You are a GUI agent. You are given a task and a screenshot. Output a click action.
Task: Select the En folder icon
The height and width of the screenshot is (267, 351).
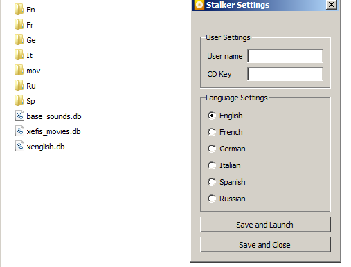click(x=19, y=10)
